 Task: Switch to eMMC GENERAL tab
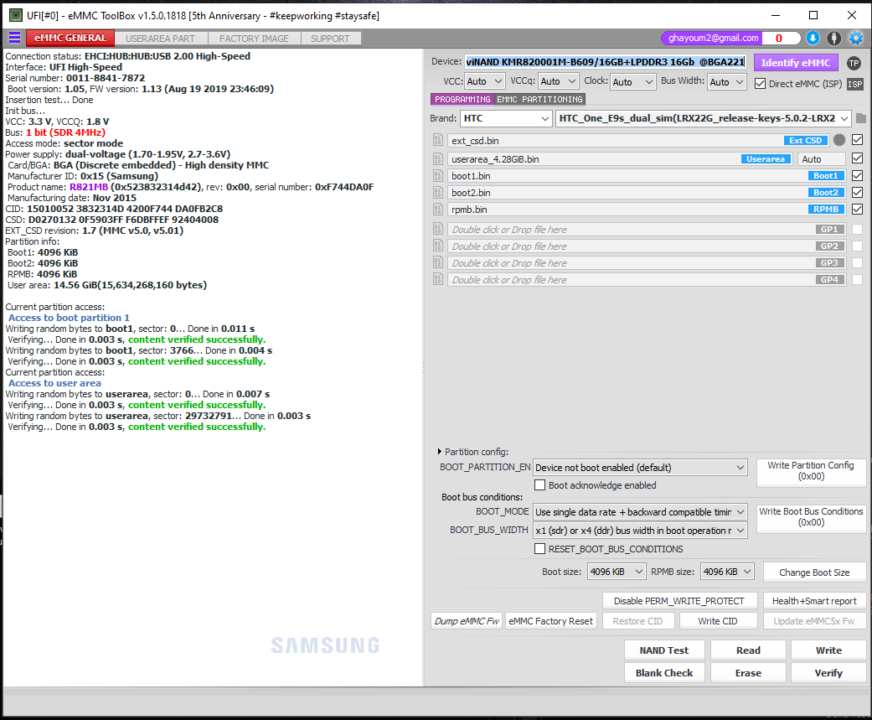tap(70, 38)
